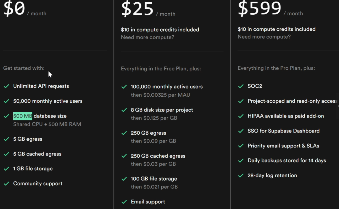Click checkmark beside Email support

tap(124, 202)
